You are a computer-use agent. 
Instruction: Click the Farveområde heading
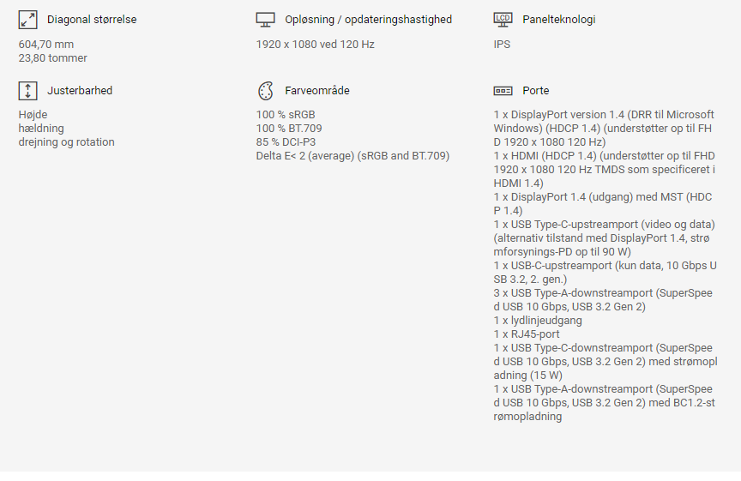[x=317, y=91]
